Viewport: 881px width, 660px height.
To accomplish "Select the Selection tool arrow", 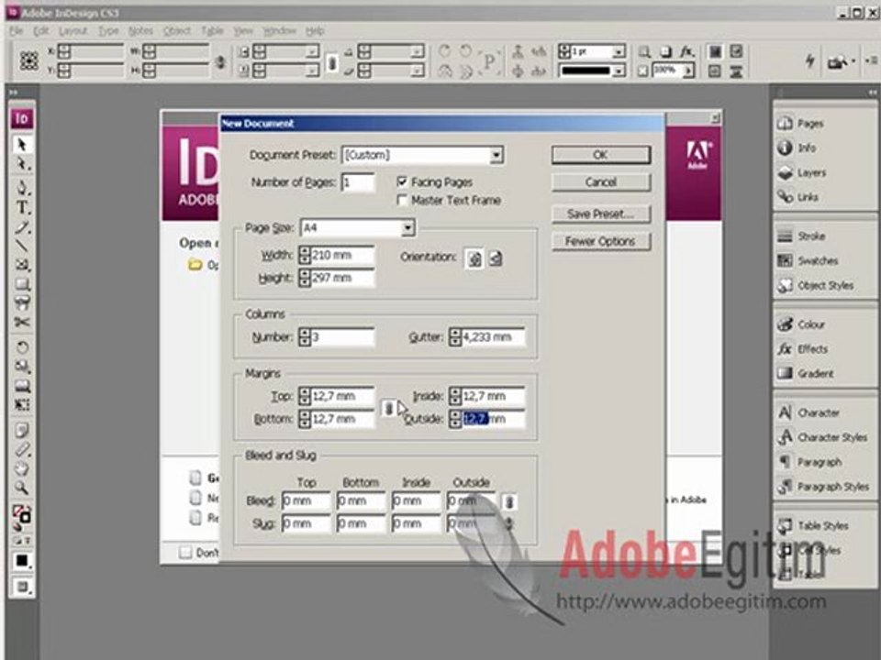I will click(22, 145).
